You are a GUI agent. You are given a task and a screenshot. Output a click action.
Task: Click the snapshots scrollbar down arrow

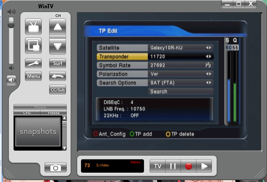(x=64, y=148)
